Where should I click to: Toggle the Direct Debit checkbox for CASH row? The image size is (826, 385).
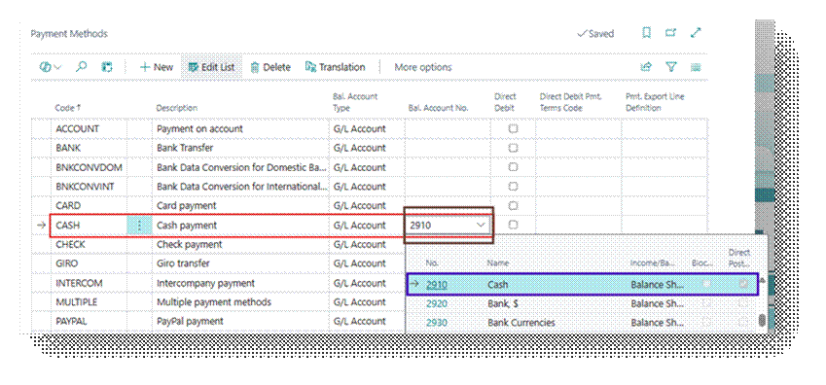[513, 225]
